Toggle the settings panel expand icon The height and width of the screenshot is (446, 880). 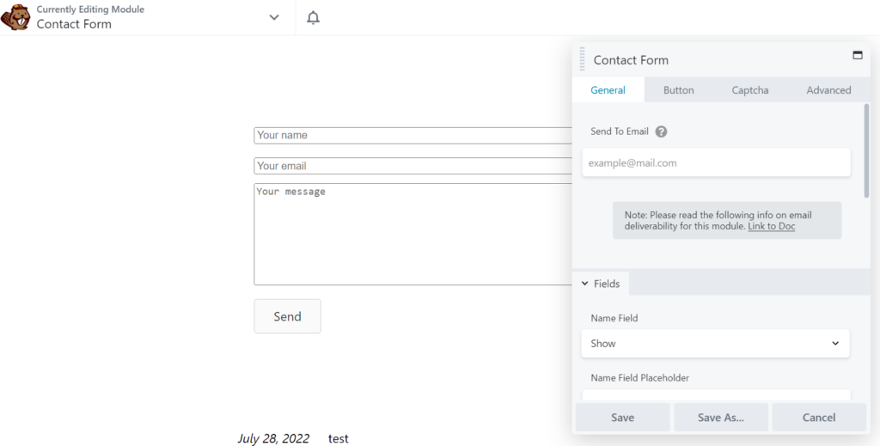click(x=857, y=55)
